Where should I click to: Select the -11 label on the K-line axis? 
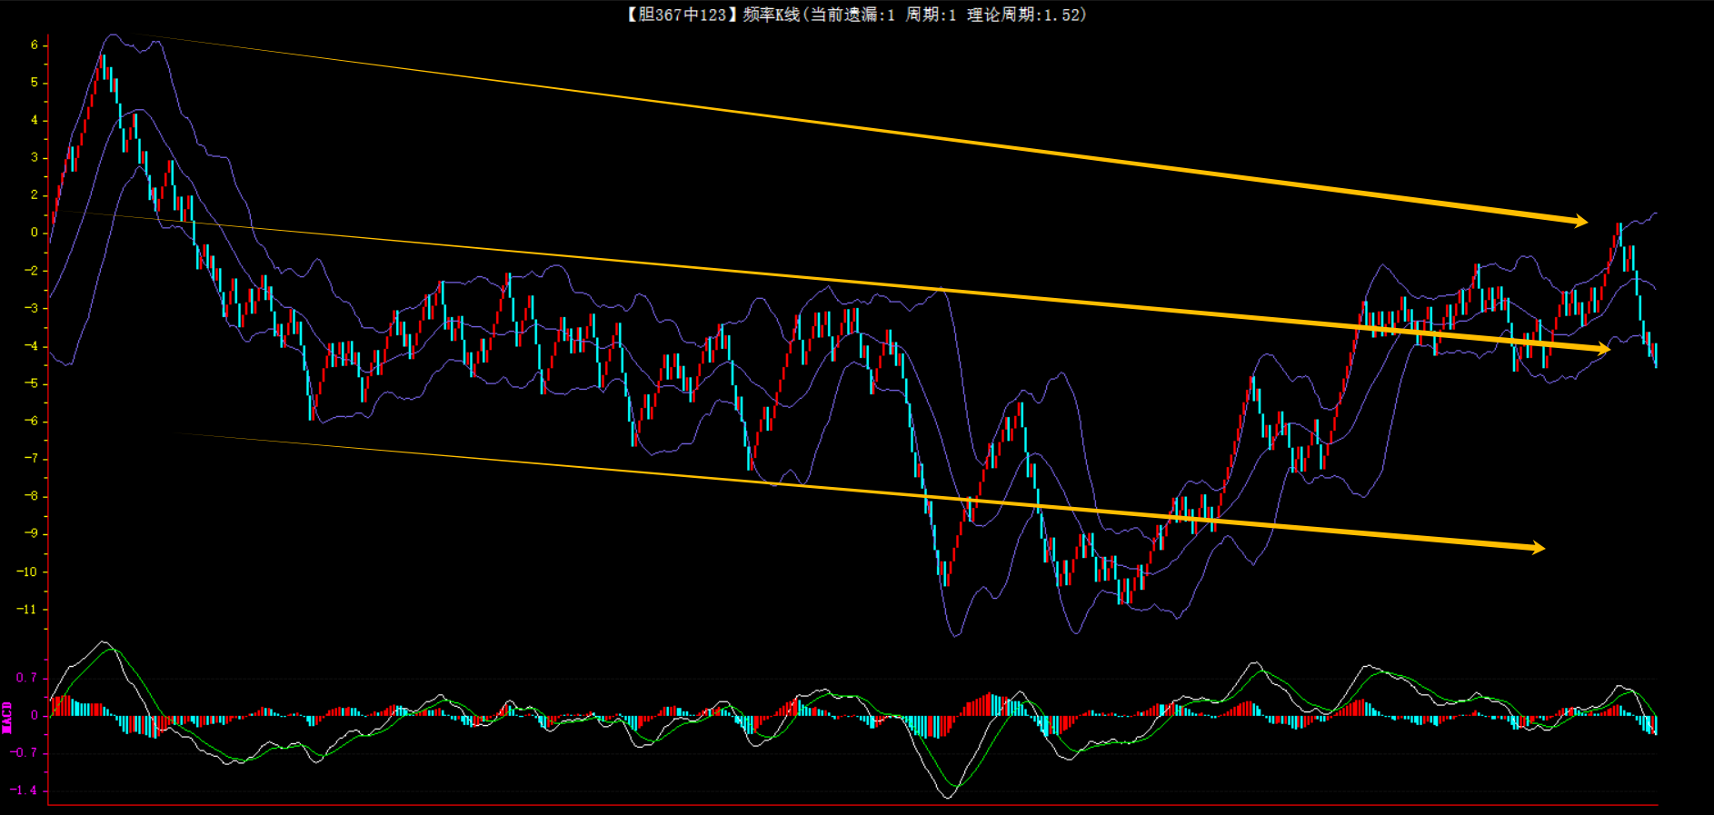(x=28, y=609)
